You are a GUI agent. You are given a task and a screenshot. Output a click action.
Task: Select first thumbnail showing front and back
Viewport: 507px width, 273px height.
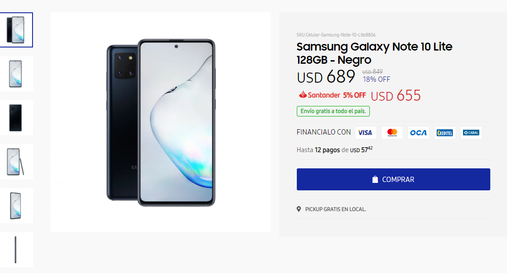tap(16, 30)
